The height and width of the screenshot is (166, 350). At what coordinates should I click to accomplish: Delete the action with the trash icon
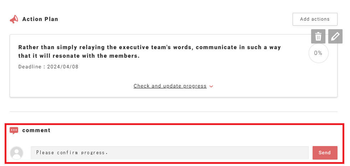(318, 36)
